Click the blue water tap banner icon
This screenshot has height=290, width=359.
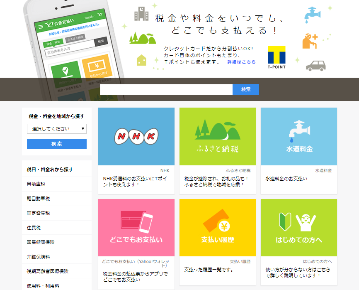point(312,15)
